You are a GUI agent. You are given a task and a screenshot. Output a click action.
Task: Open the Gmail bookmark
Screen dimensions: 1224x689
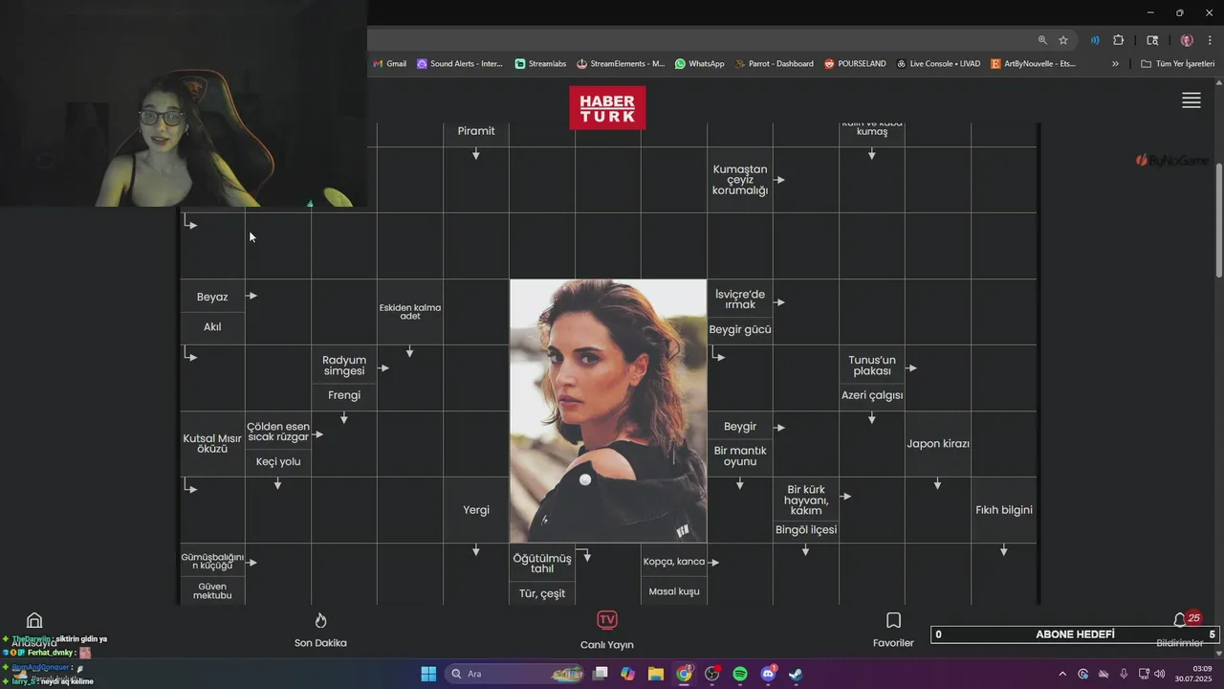point(390,64)
